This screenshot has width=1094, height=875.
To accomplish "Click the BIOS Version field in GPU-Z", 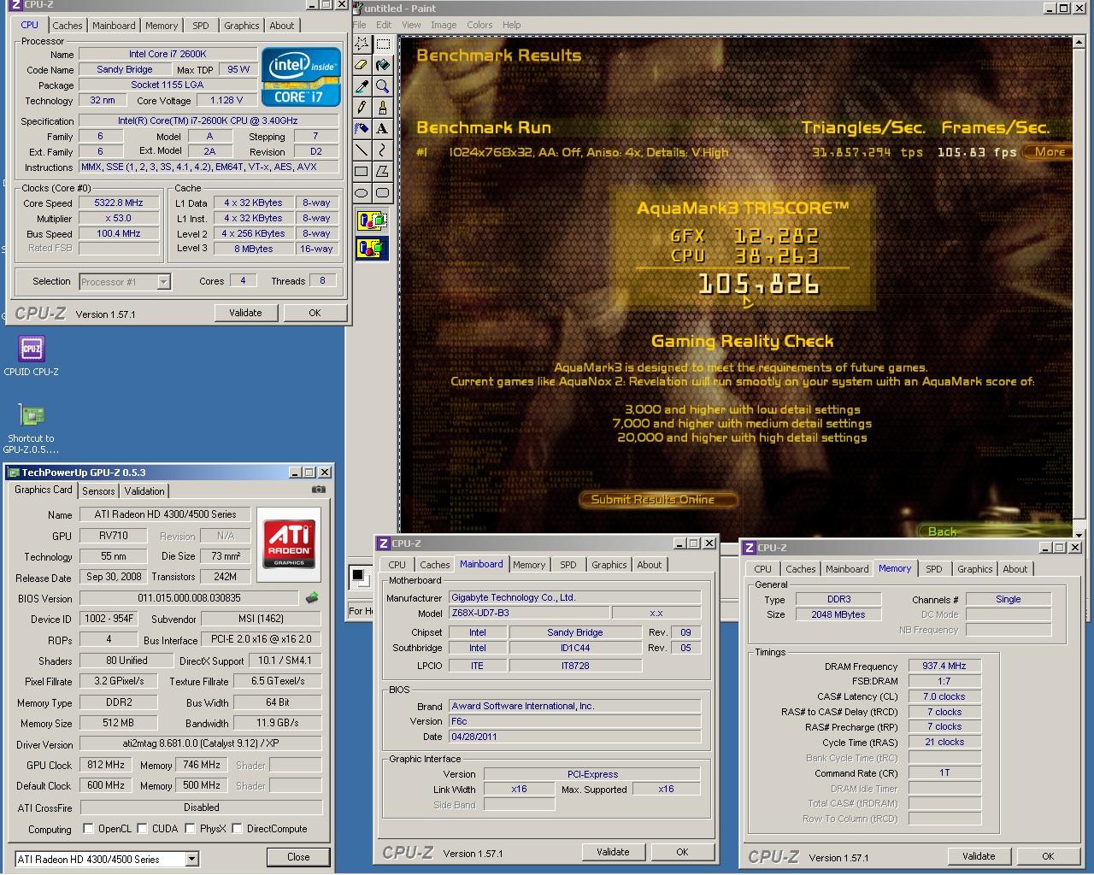I will click(189, 598).
